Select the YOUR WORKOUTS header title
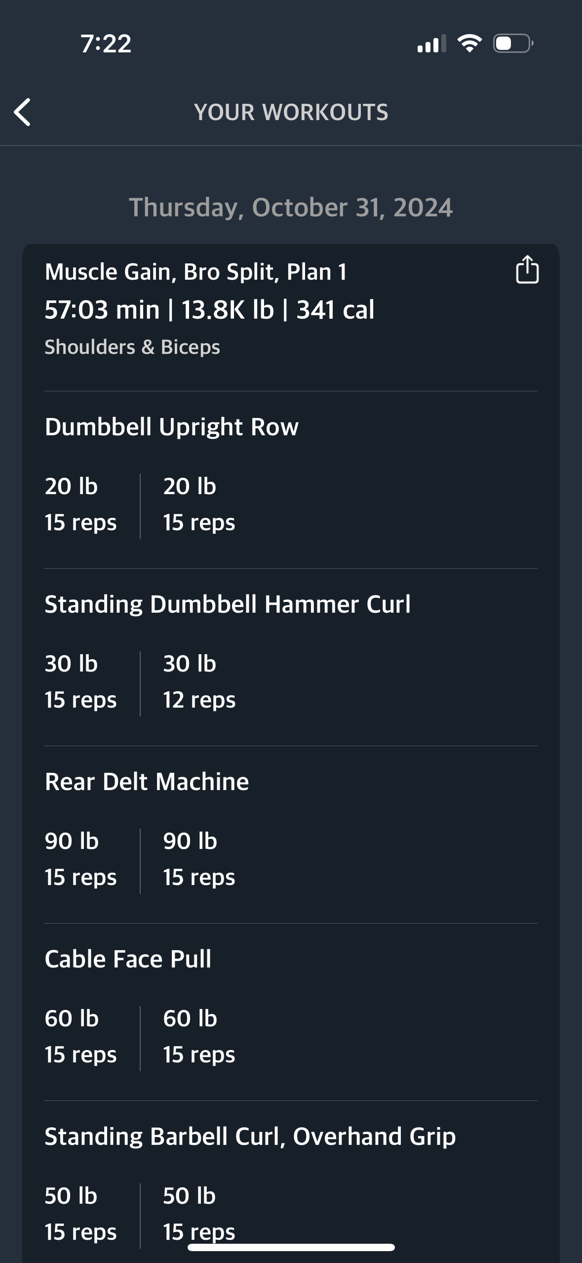The height and width of the screenshot is (1263, 582). 291,112
